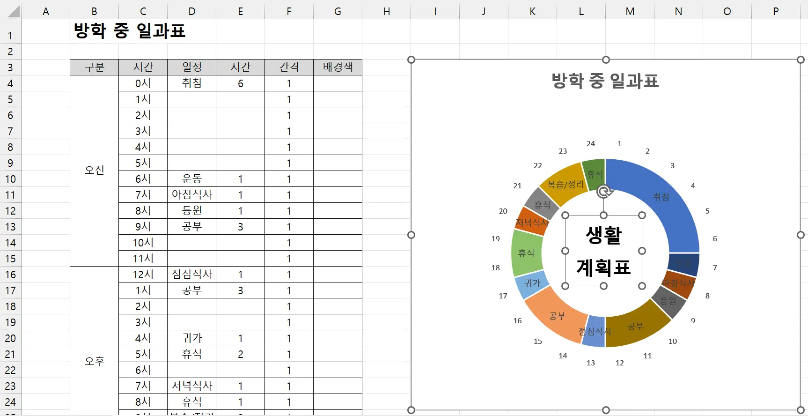Click the 취침 cell in the schedule column

(192, 83)
